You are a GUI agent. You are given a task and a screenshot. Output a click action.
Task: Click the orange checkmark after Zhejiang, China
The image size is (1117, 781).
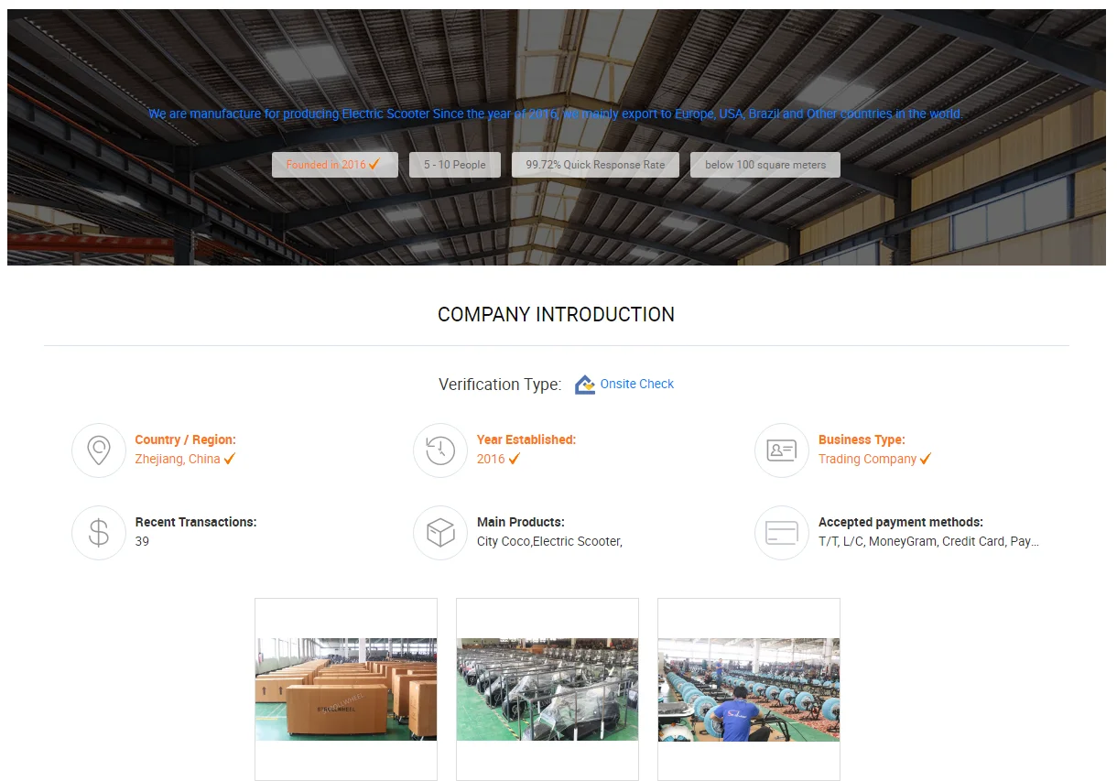point(230,459)
